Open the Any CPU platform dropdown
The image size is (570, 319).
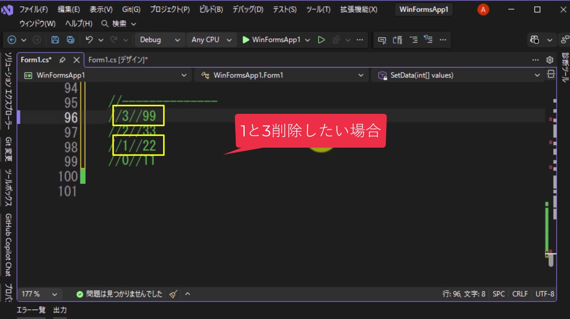211,40
